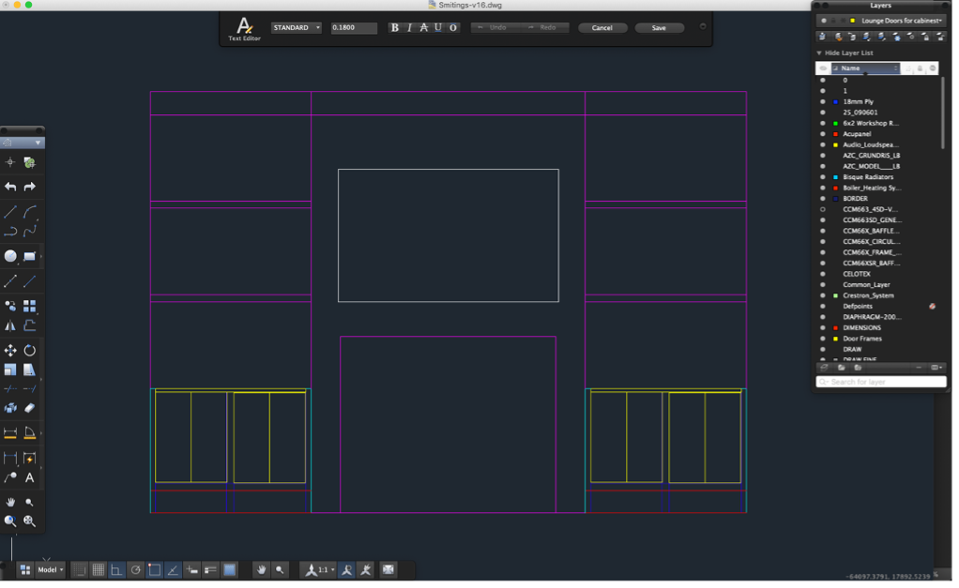Click the Save button in Text Editor
The height and width of the screenshot is (588, 959).
click(x=659, y=27)
